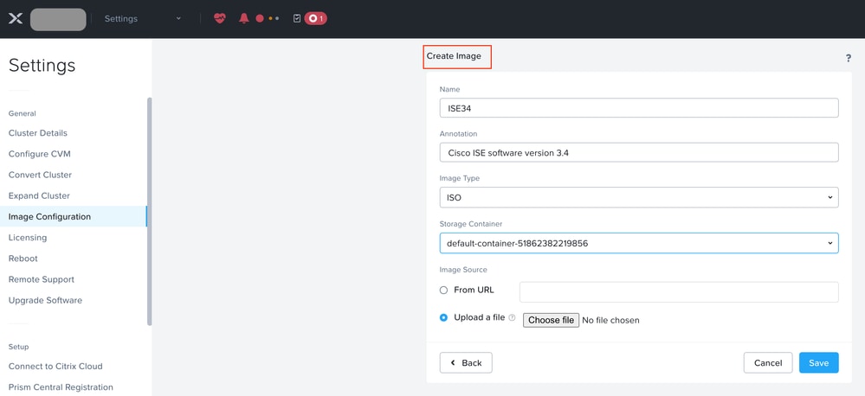The width and height of the screenshot is (865, 396).
Task: Click the From URL text input
Action: pyautogui.click(x=679, y=292)
